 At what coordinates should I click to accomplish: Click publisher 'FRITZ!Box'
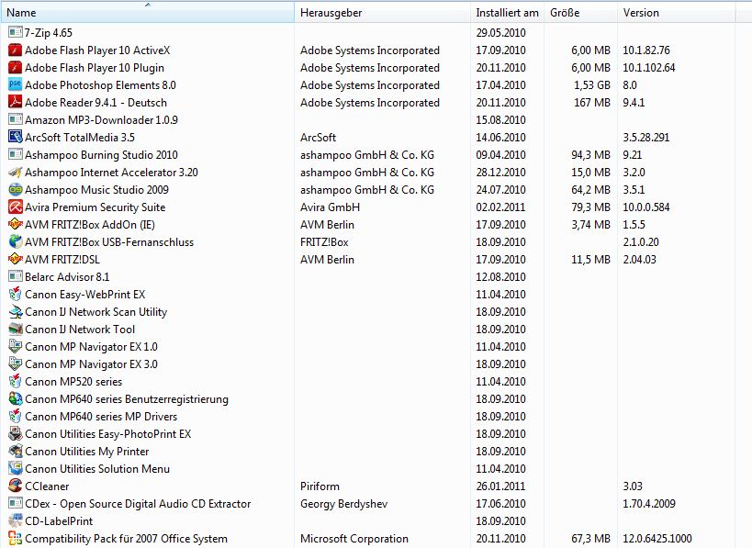click(324, 241)
